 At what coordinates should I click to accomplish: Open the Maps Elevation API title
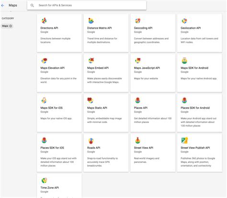(52, 68)
